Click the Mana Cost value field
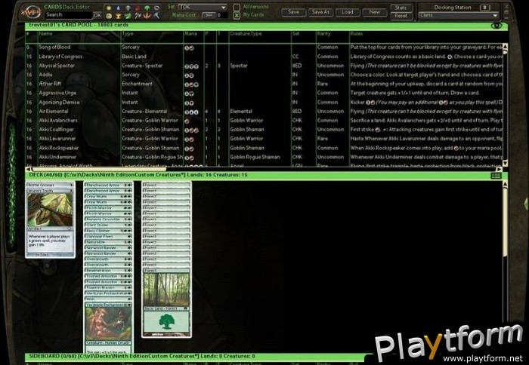The image size is (529, 365). [221, 15]
